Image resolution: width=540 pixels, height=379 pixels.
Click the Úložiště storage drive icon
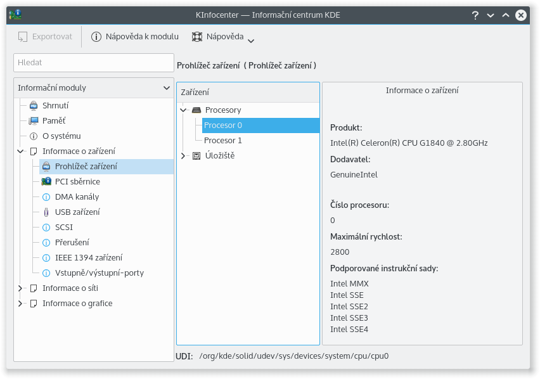pyautogui.click(x=196, y=156)
